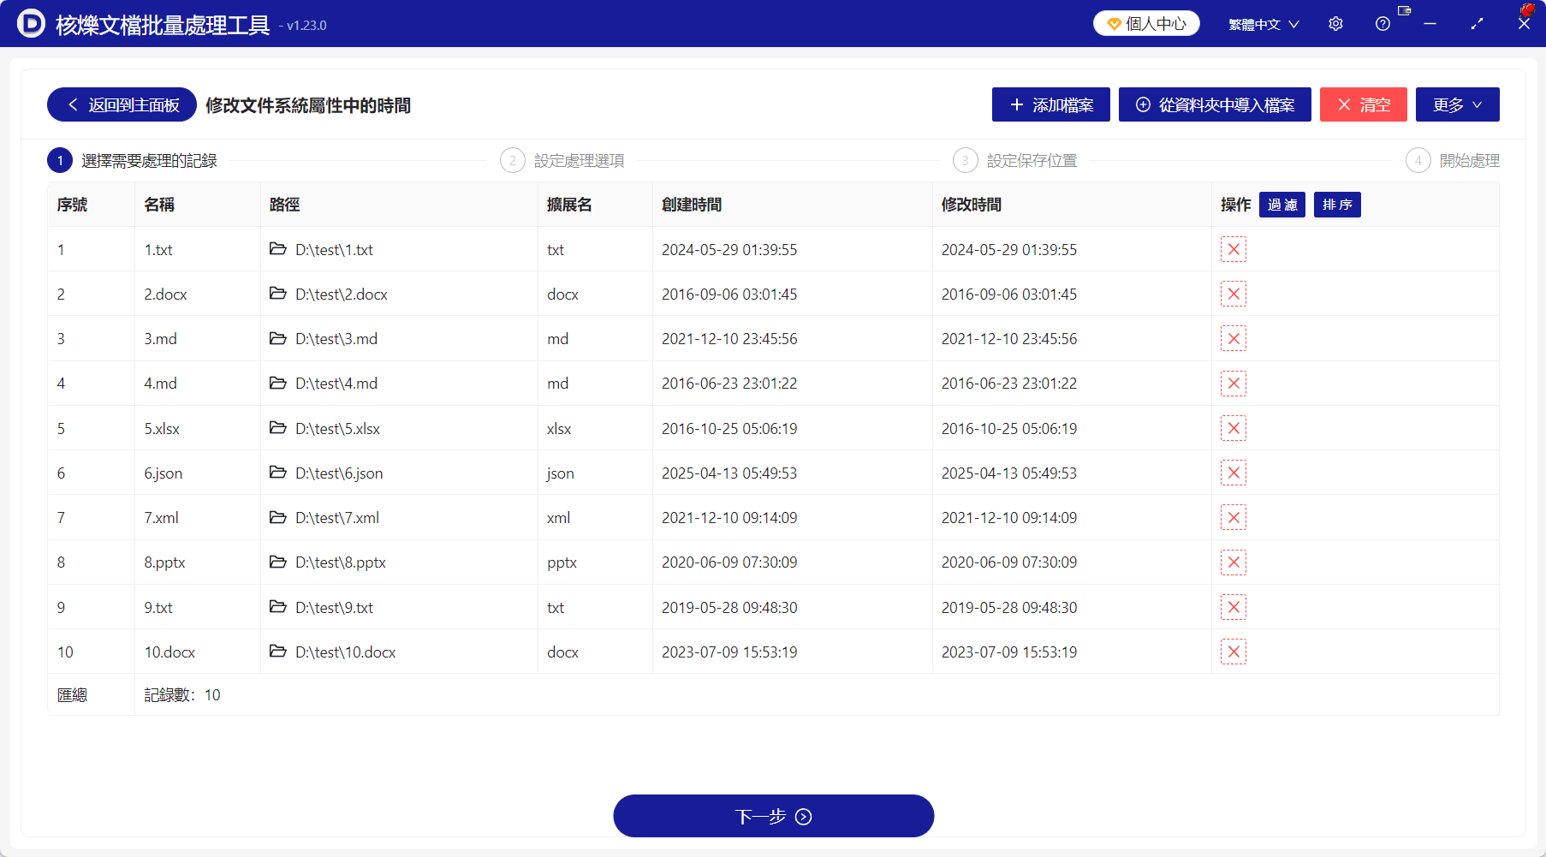Click the mini-window icon with red badge
Image resolution: width=1546 pixels, height=857 pixels.
(x=1404, y=11)
